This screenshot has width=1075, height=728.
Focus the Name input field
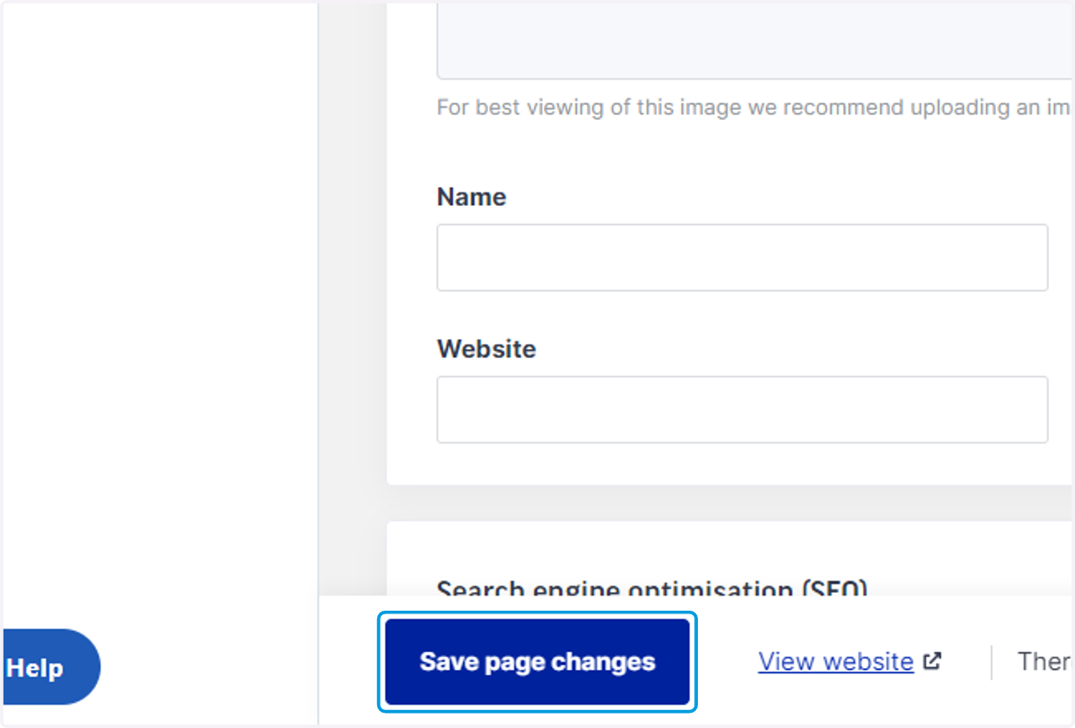[x=742, y=258]
